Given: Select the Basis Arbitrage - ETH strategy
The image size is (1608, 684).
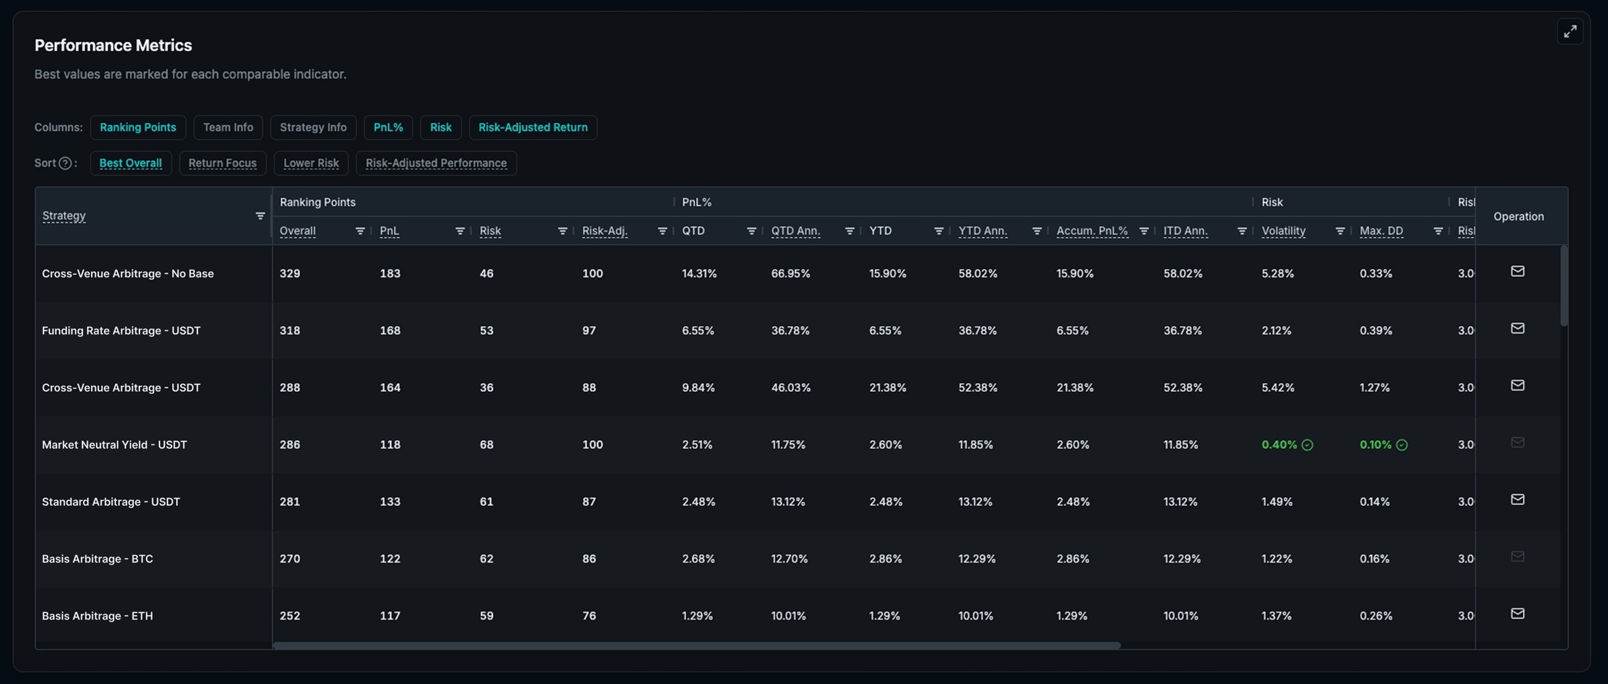Looking at the screenshot, I should (x=97, y=615).
